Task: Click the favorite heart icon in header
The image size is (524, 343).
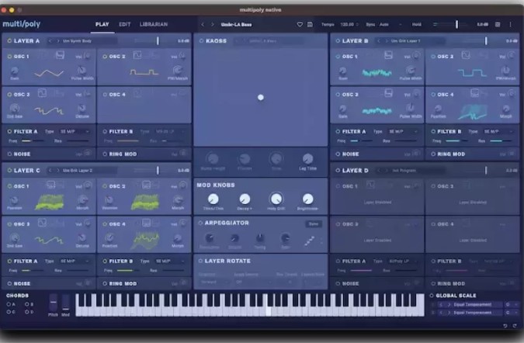Action: coord(300,24)
